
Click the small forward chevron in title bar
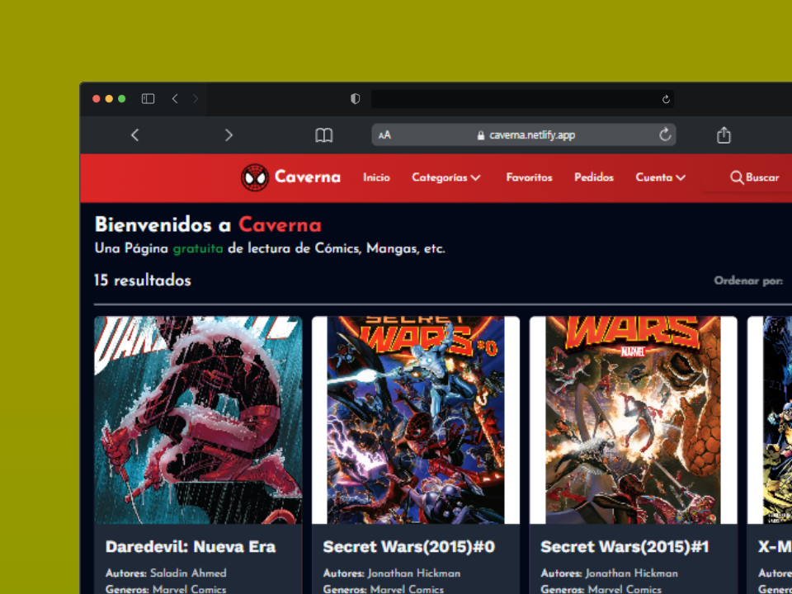pos(196,99)
